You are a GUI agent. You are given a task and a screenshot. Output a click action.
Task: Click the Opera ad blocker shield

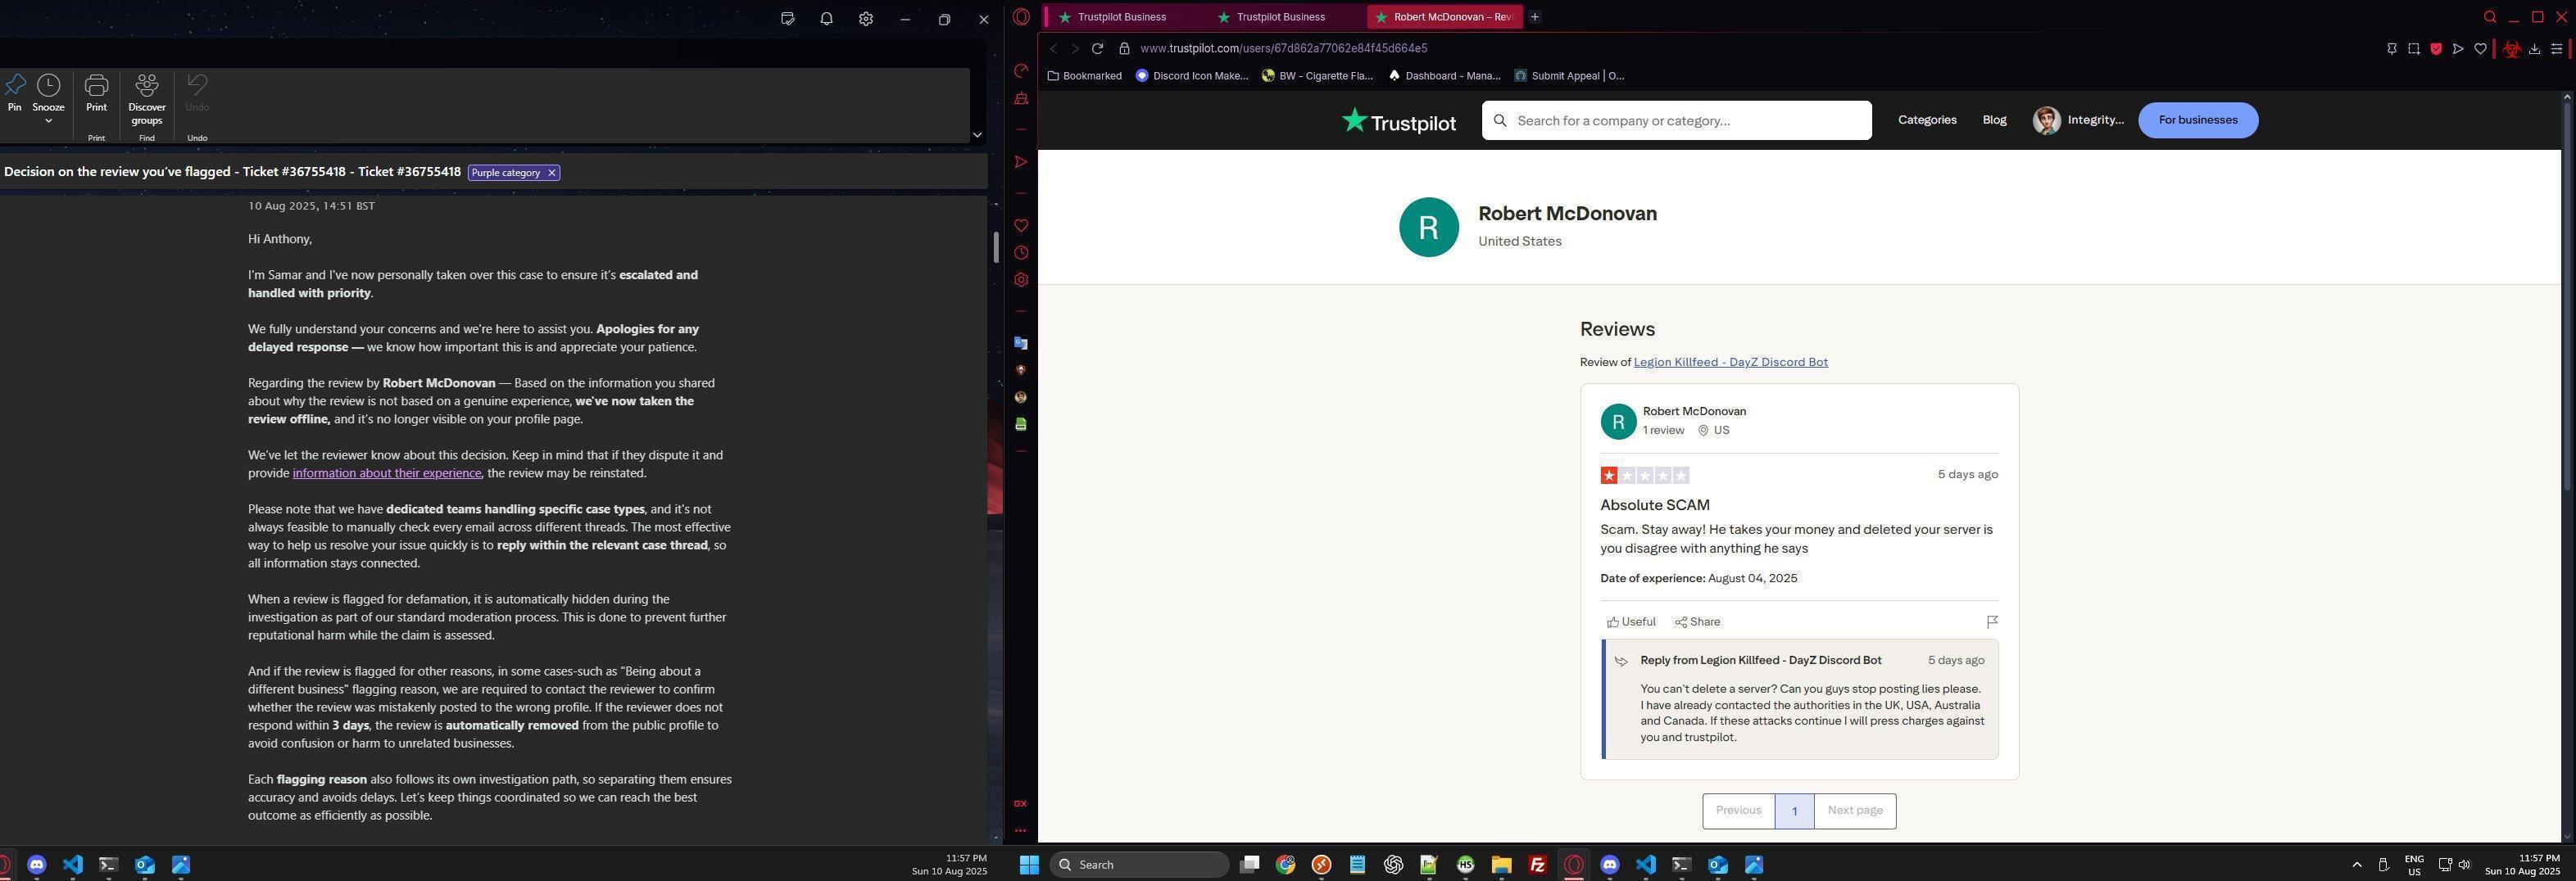pos(2436,49)
